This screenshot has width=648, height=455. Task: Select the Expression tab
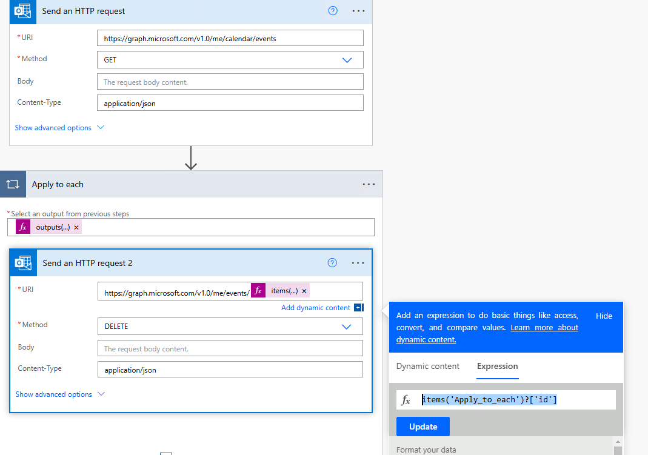click(x=497, y=367)
